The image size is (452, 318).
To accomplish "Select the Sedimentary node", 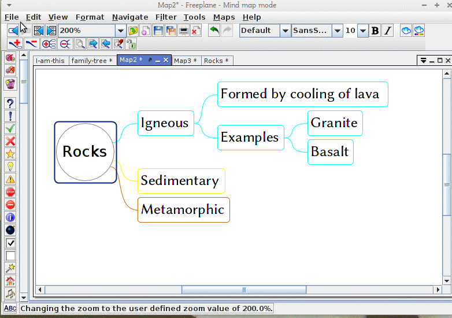I will [x=181, y=181].
